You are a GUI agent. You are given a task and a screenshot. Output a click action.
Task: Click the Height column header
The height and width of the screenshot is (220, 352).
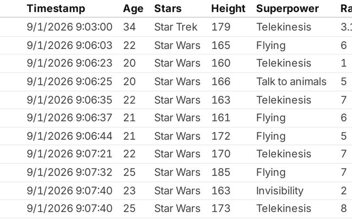click(x=228, y=9)
